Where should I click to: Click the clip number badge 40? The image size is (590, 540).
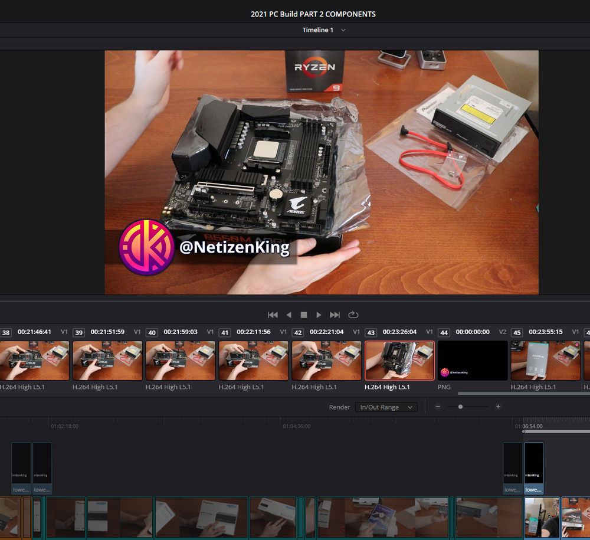pos(152,332)
